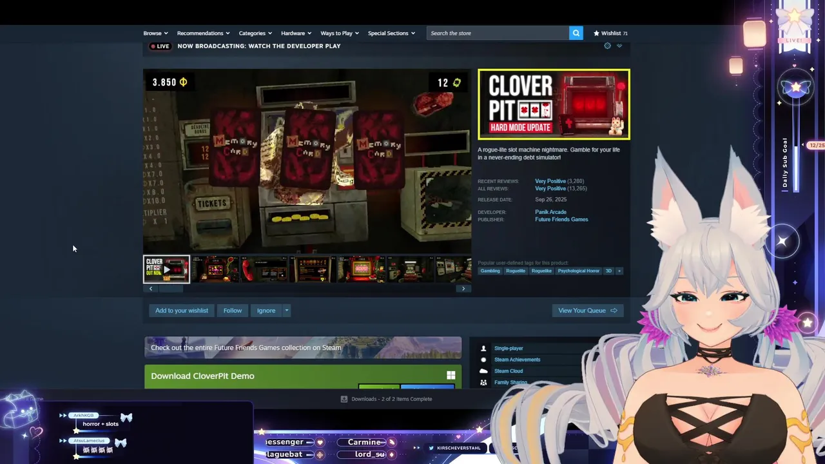The image size is (825, 464).
Task: Open recent reviews Very Positive link
Action: coord(550,181)
